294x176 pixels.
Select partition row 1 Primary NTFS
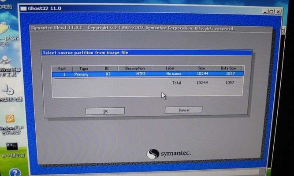(148, 74)
